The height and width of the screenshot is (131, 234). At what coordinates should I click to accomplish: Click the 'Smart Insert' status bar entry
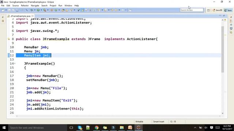(x=159, y=122)
